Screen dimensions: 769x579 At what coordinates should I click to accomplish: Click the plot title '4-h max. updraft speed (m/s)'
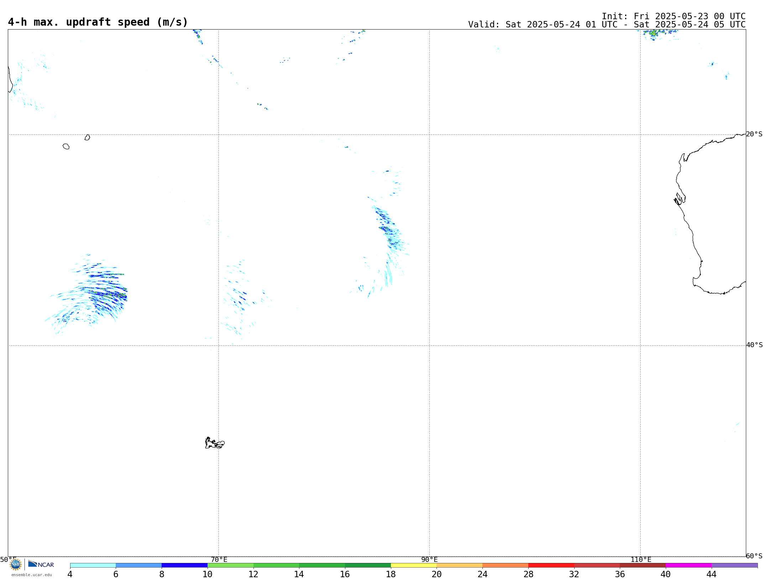click(x=98, y=22)
